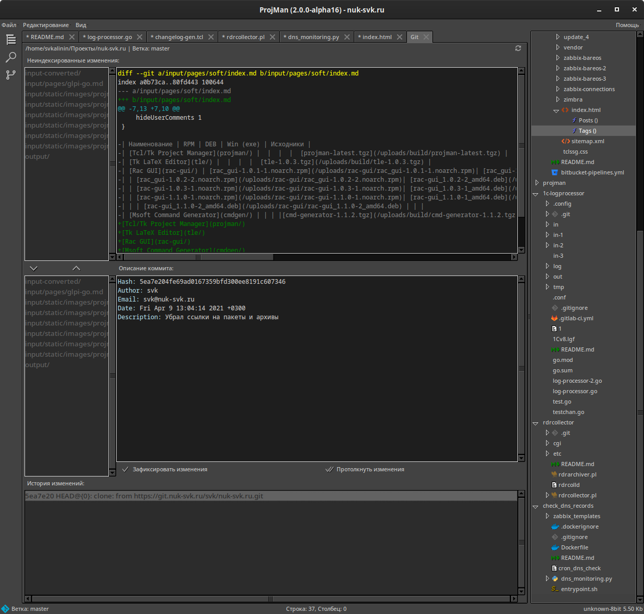Select input/pages/glpi-go.md in unstaged list

click(x=64, y=84)
